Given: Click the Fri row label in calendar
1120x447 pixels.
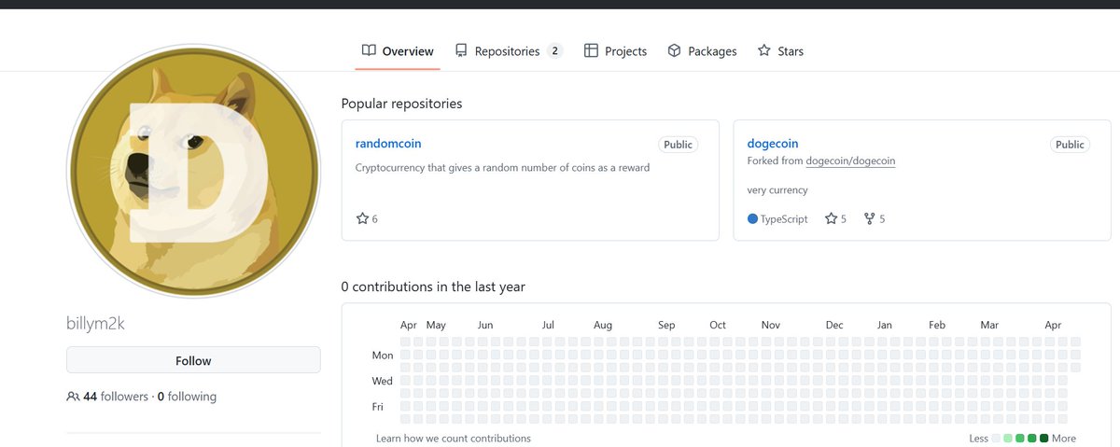Looking at the screenshot, I should [x=378, y=407].
